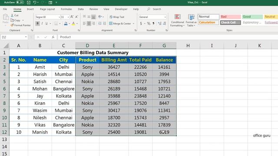This screenshot has height=156, width=278.
Task: Switch to the Developer tab
Action: (x=121, y=9)
